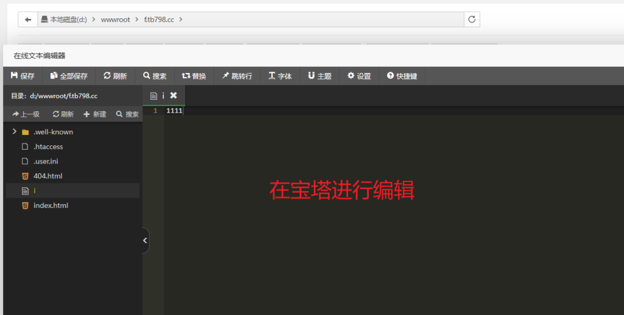The height and width of the screenshot is (315, 624).
Task: Click the toolbar Refresh (刷新) button
Action: [115, 76]
